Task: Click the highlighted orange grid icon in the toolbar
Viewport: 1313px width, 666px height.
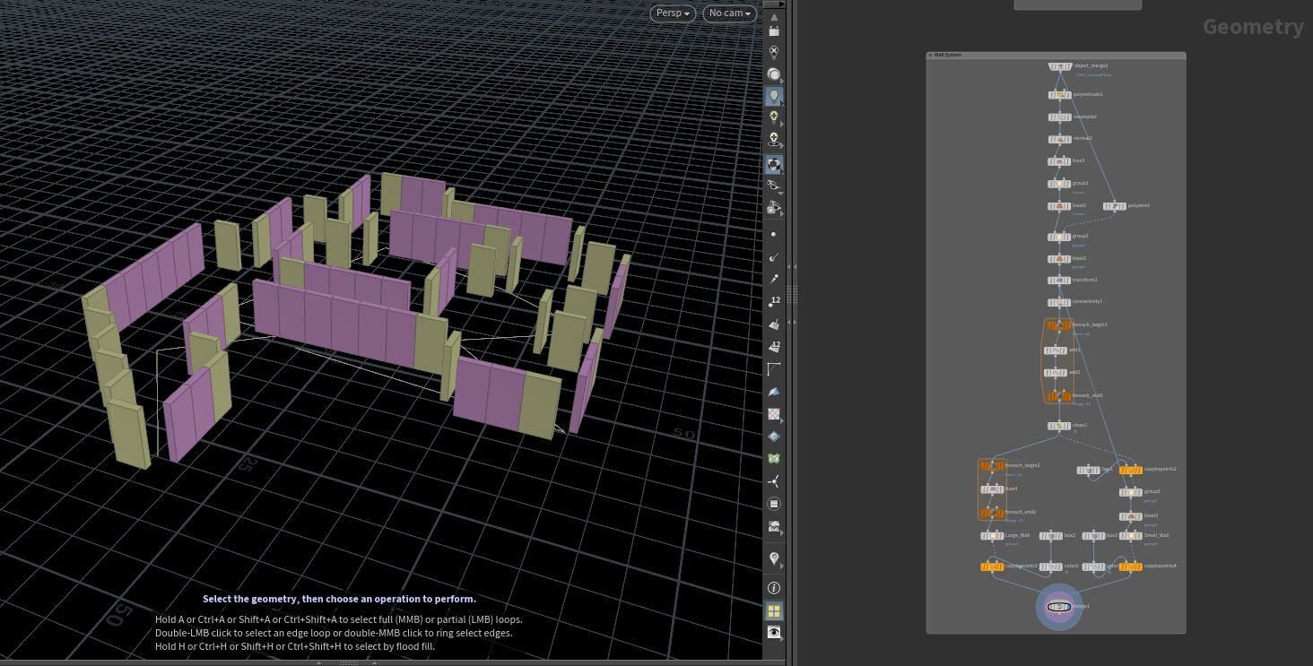Action: [x=774, y=610]
